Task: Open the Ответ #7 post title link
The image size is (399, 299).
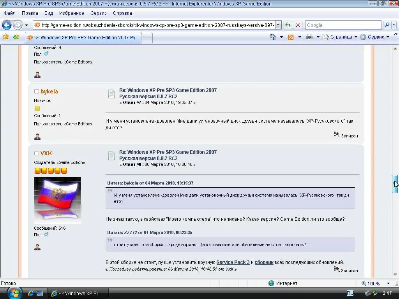Action: (168, 93)
